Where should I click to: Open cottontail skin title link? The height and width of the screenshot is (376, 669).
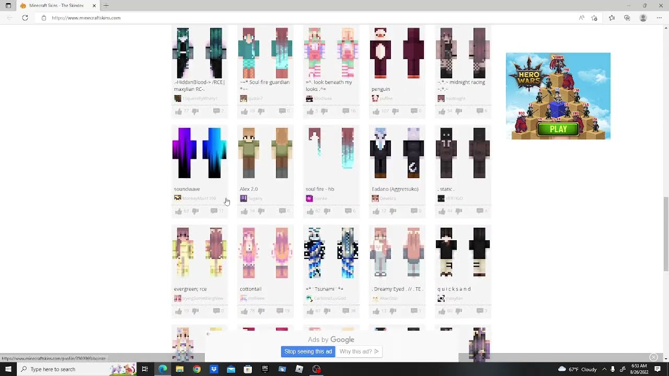(250, 289)
